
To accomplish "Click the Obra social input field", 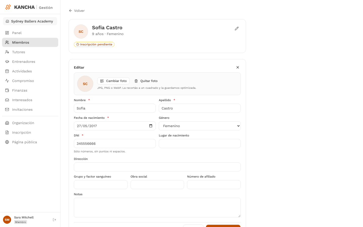I will [157, 185].
